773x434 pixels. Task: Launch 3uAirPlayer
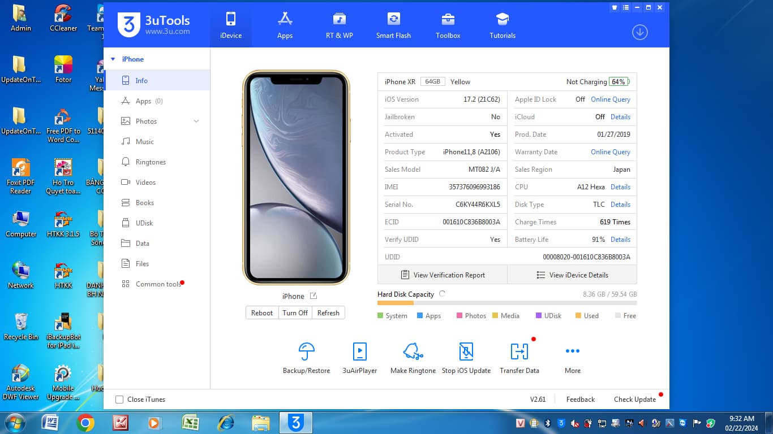tap(359, 357)
